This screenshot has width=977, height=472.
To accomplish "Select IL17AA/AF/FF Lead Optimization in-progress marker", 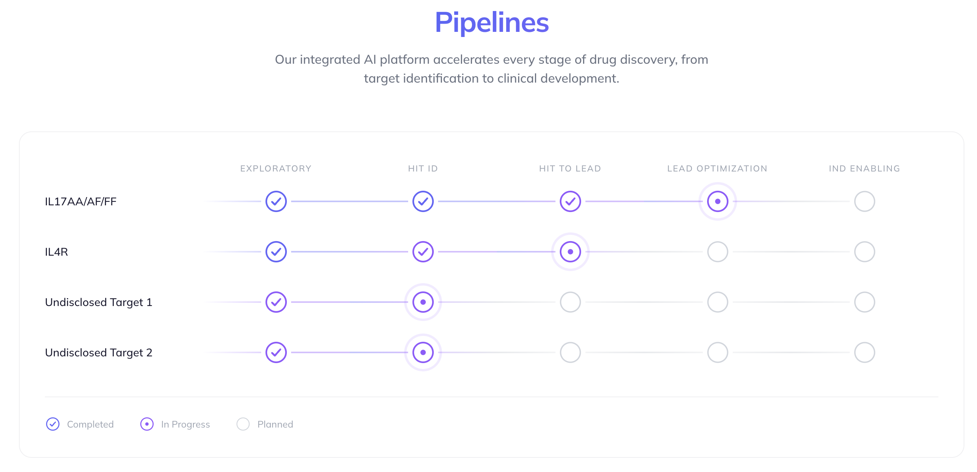I will (x=718, y=201).
